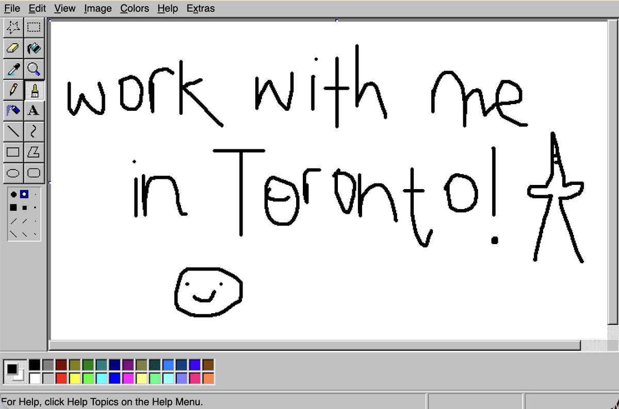Select the Polygon tool

point(34,152)
